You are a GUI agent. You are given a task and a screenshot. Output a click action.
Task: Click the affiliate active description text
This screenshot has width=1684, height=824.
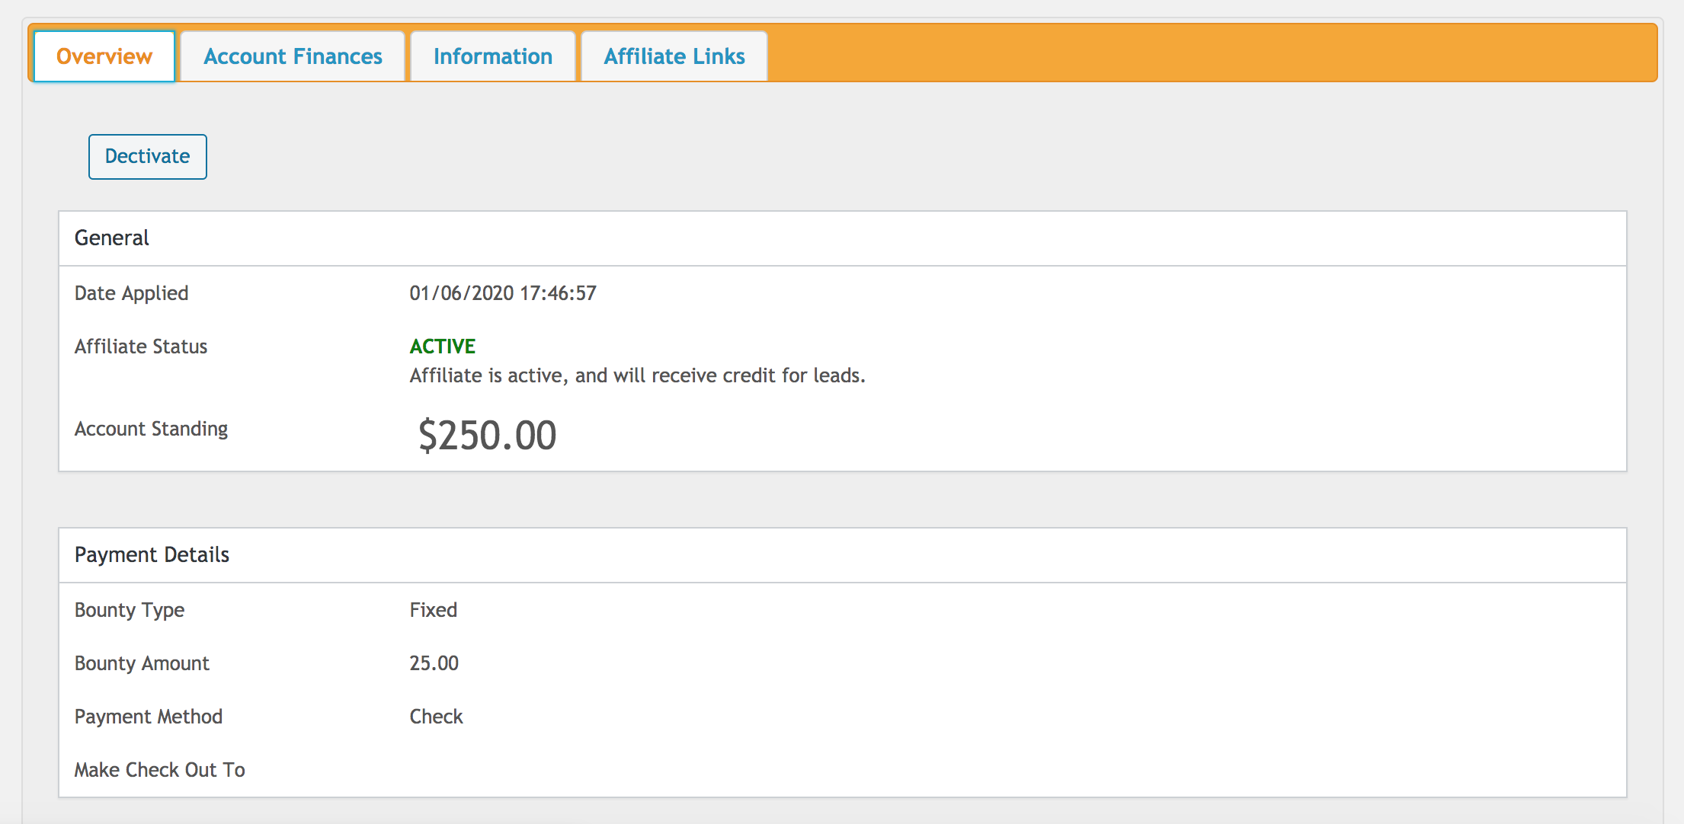click(x=637, y=375)
